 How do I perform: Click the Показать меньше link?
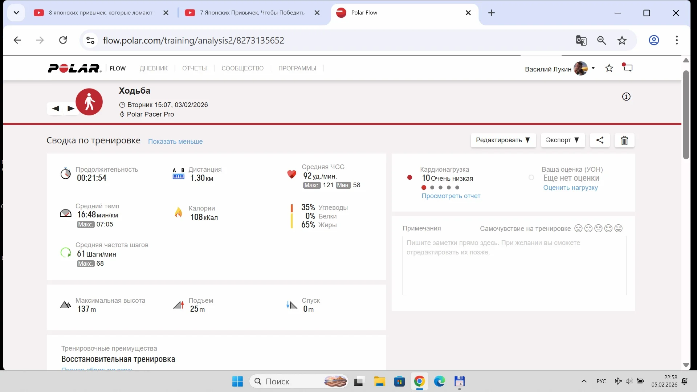[x=175, y=142]
